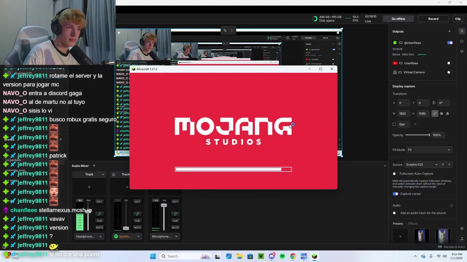Expand the first Track dropdown

click(x=103, y=175)
